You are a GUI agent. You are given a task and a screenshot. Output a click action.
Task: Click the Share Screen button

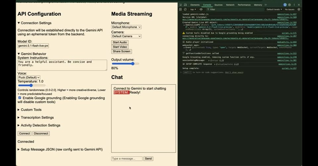[122, 51]
